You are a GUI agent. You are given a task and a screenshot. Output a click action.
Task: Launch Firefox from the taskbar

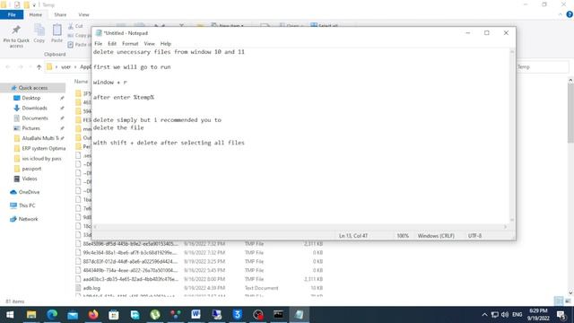[93, 315]
